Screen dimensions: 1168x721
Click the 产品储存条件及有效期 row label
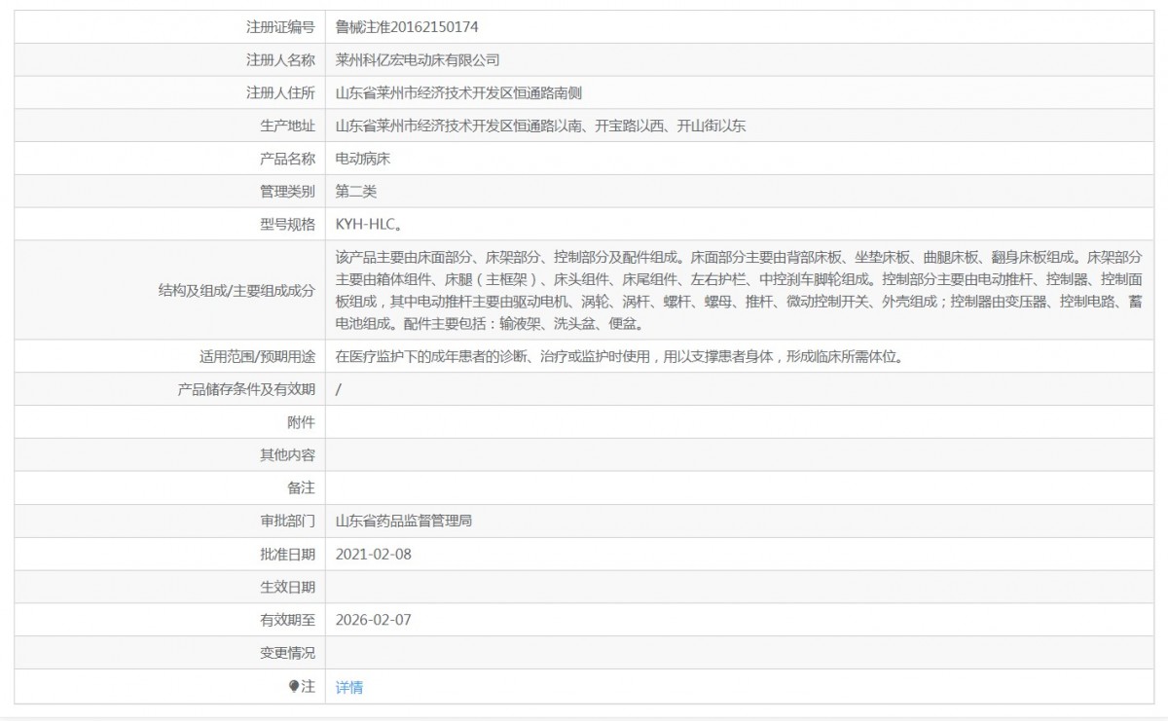246,389
